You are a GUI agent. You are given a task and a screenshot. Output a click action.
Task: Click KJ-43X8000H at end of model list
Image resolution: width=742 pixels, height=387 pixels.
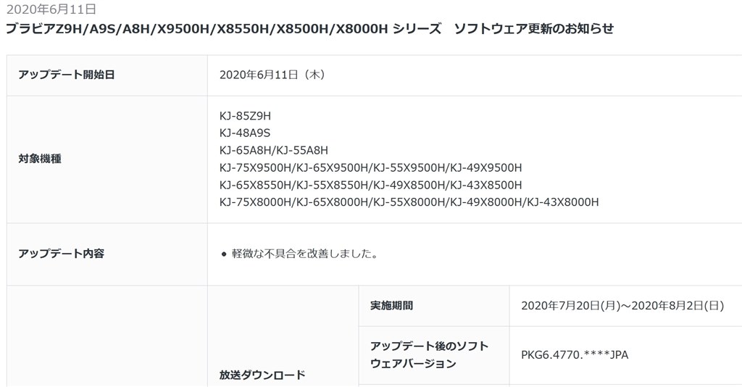coord(562,202)
